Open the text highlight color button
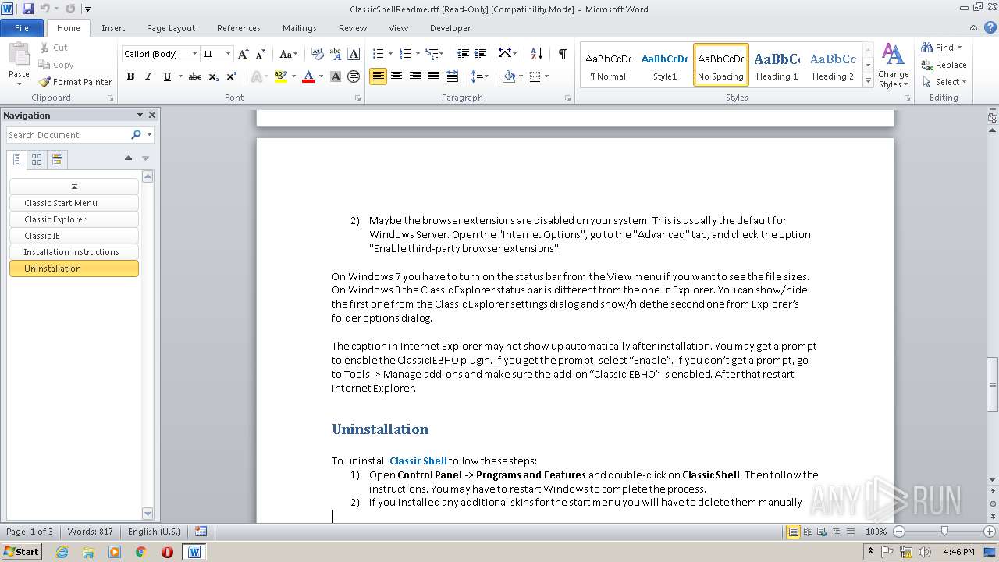999x562 pixels. pyautogui.click(x=281, y=76)
